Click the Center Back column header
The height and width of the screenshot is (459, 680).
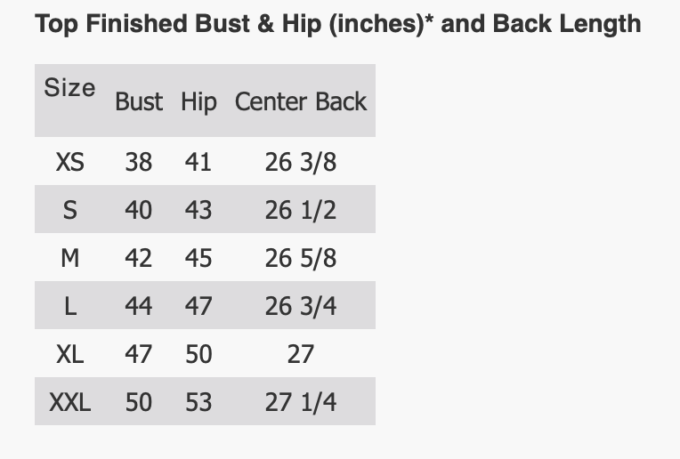click(301, 101)
